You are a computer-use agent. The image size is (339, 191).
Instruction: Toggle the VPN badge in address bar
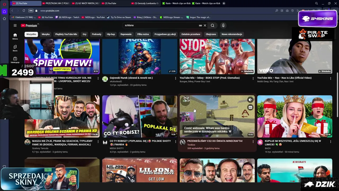point(31,11)
